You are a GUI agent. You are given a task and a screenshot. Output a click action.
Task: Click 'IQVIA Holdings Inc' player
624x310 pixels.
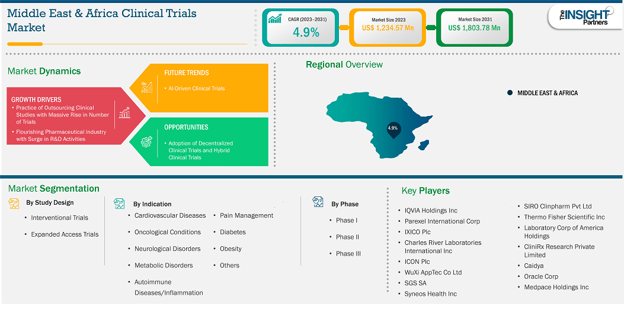(x=431, y=211)
